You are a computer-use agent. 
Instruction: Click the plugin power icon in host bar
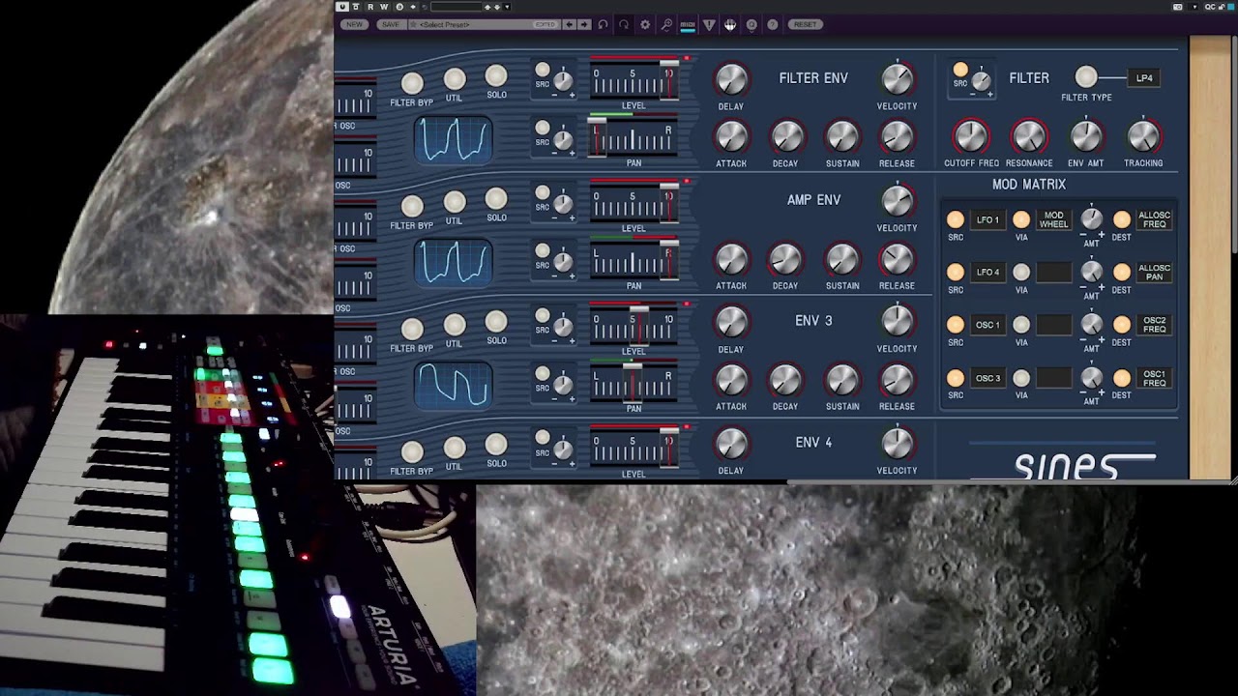tap(342, 7)
